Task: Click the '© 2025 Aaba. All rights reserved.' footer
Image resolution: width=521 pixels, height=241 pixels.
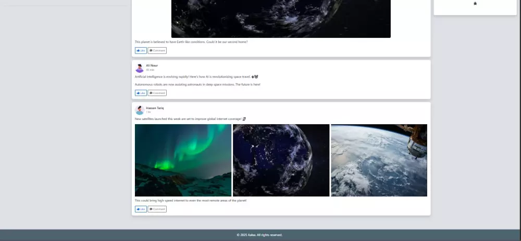Action: point(259,235)
